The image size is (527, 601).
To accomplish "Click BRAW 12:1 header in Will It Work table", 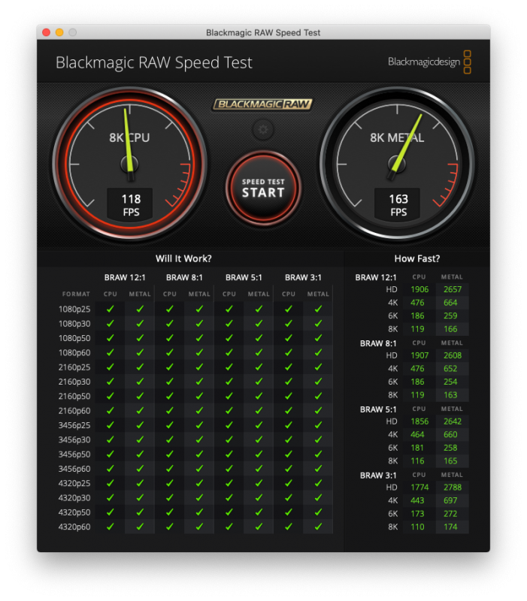I will (125, 277).
